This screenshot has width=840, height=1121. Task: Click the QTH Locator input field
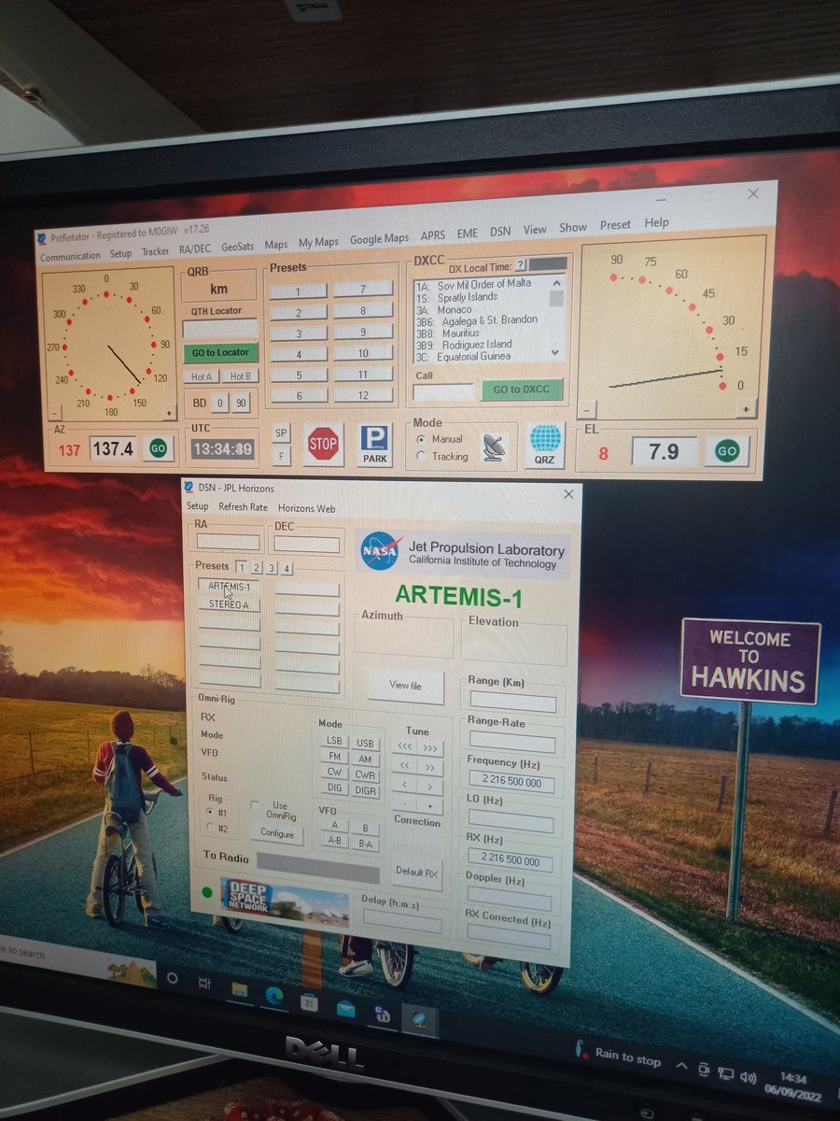click(220, 328)
